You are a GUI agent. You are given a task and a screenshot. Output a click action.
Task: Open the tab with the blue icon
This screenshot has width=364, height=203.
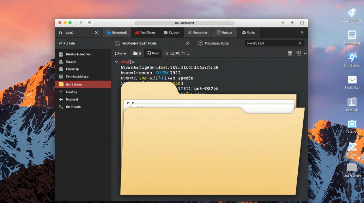116,32
